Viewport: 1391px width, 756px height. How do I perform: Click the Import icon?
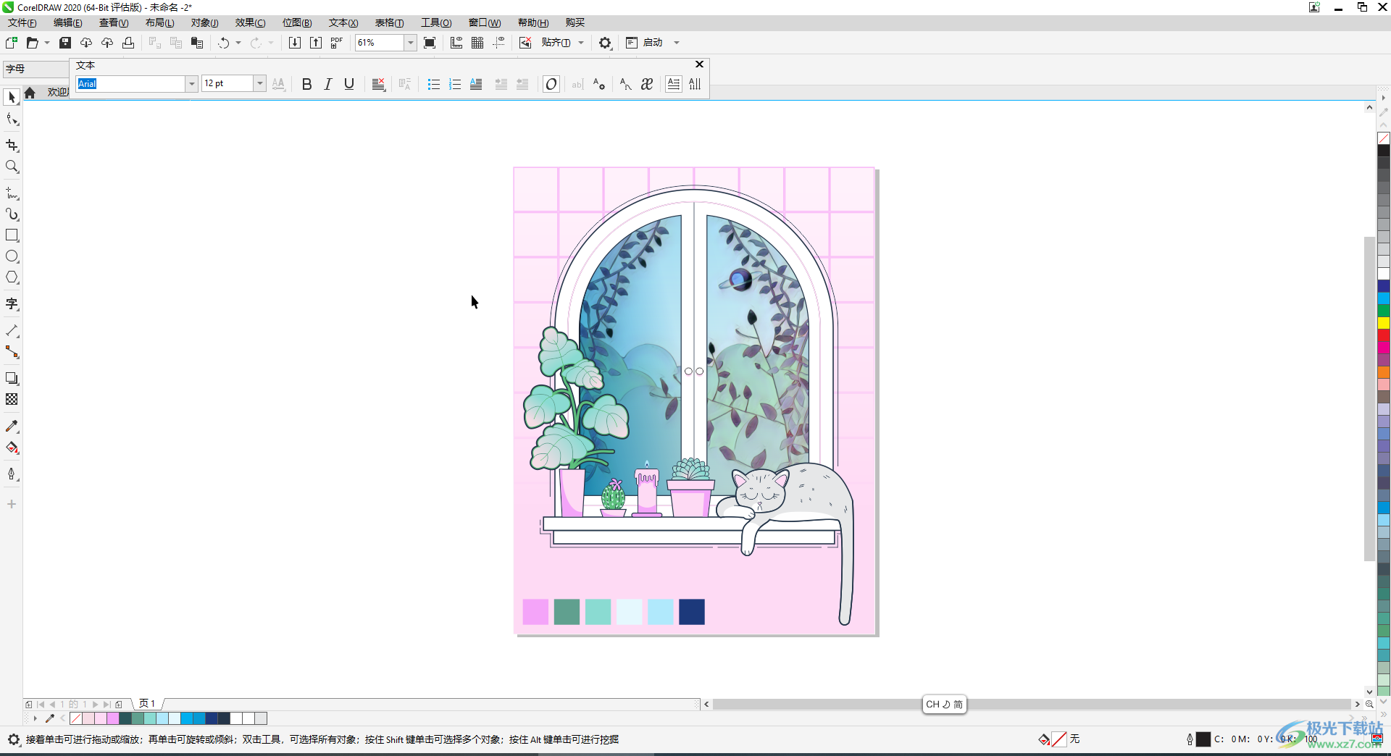295,43
